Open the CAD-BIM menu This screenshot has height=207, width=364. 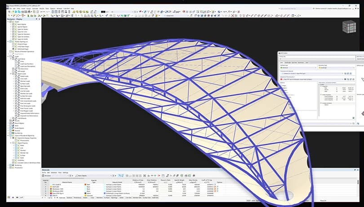click(x=67, y=9)
